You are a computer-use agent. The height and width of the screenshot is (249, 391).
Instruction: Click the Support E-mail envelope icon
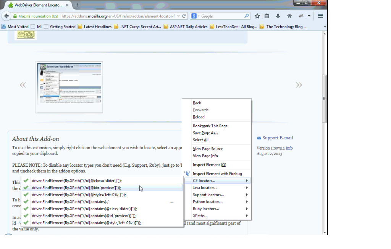click(259, 138)
